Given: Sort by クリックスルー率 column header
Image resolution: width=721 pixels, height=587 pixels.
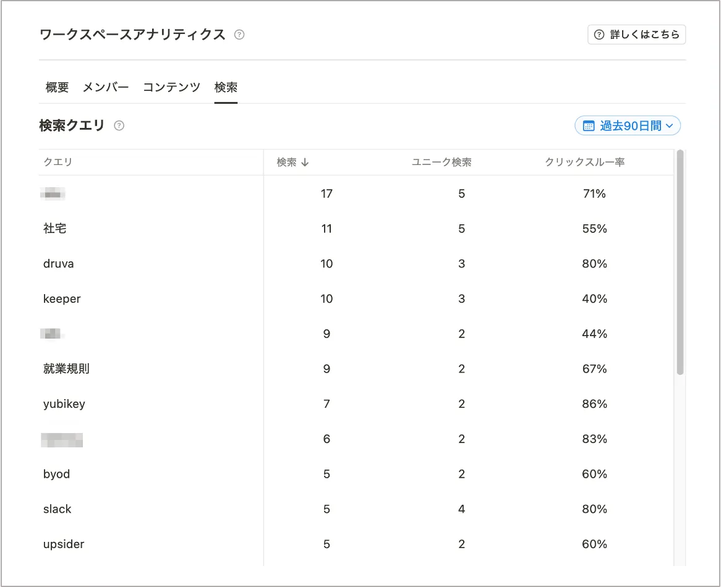Looking at the screenshot, I should 584,163.
